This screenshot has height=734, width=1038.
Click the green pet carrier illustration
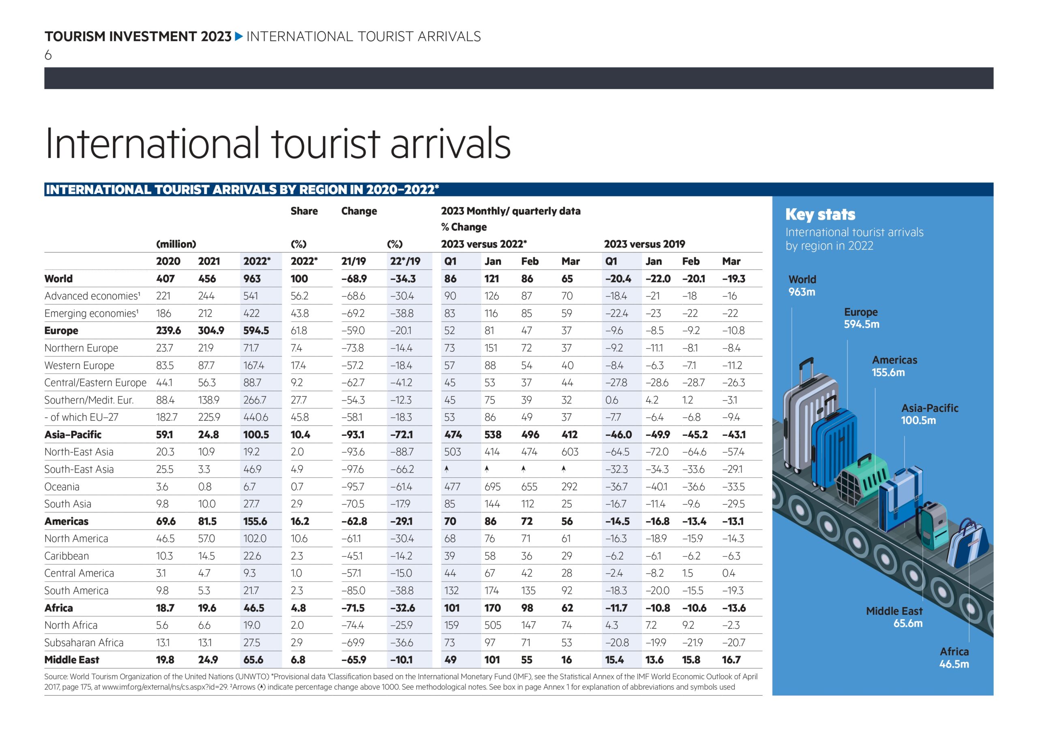(x=861, y=479)
